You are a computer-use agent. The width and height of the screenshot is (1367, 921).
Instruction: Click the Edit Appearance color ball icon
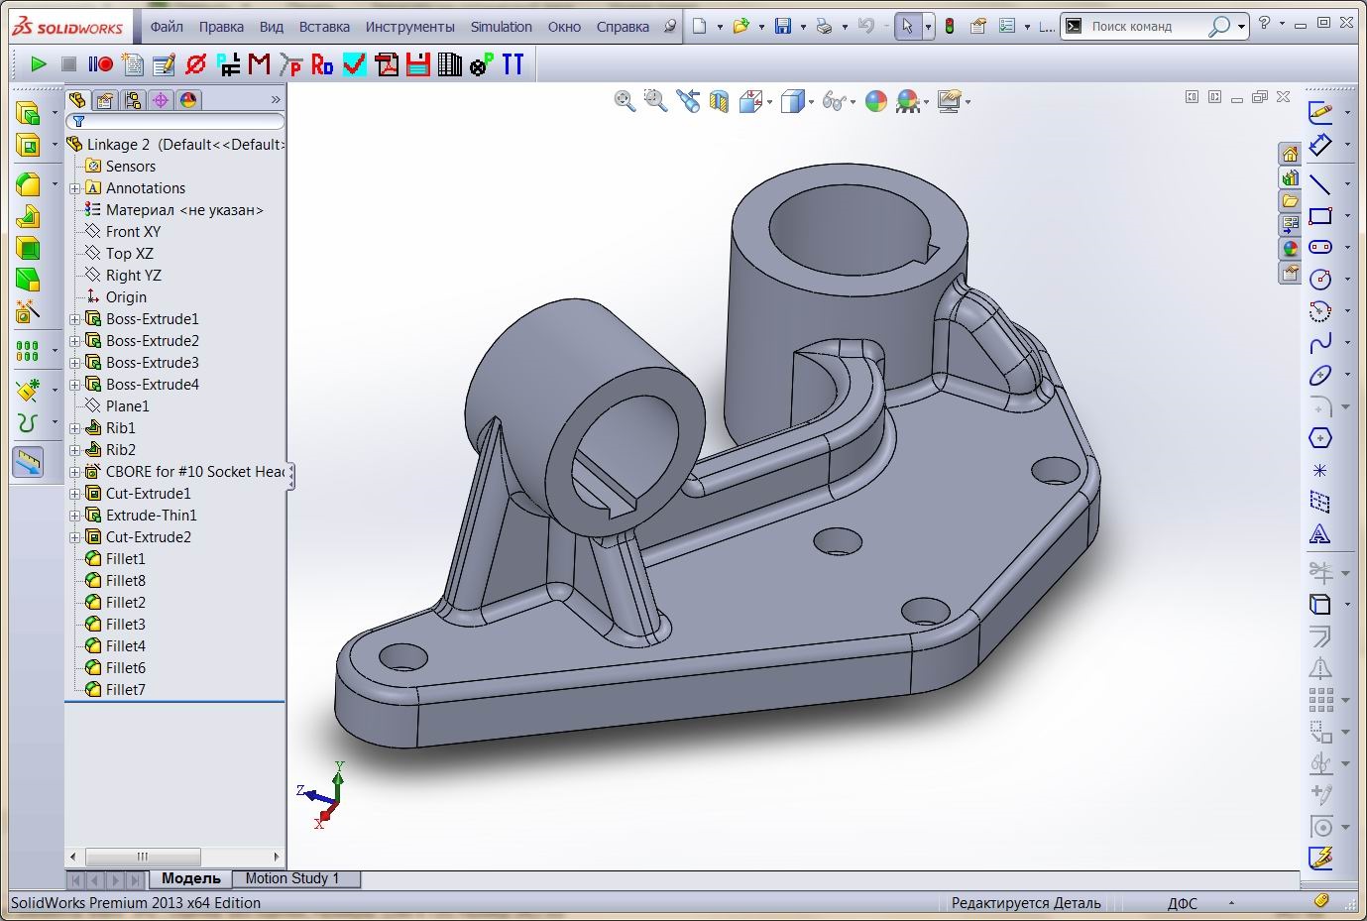click(876, 100)
